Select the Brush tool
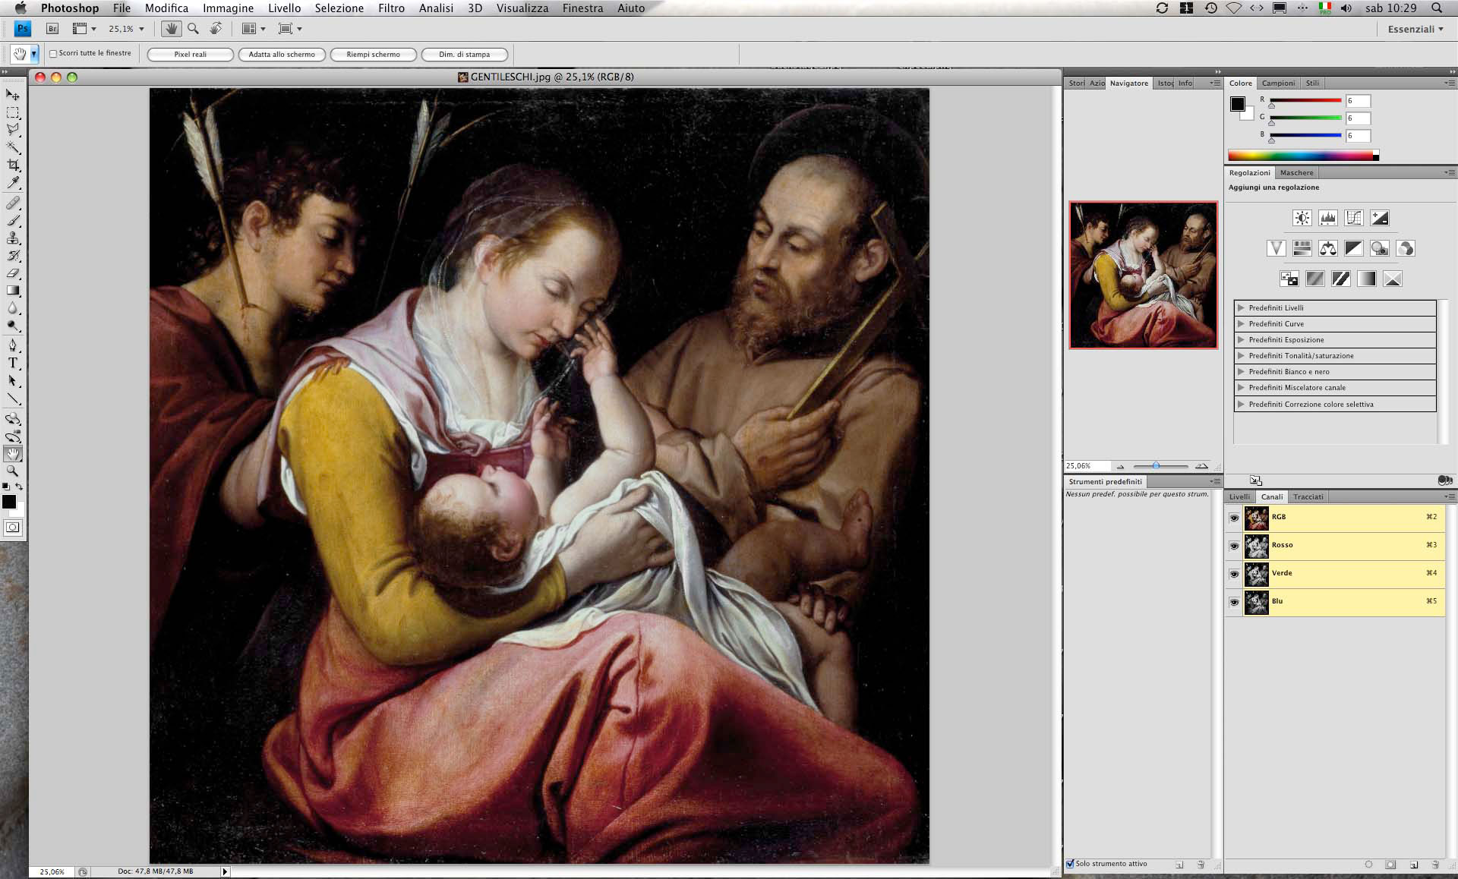The width and height of the screenshot is (1458, 879). [x=13, y=220]
